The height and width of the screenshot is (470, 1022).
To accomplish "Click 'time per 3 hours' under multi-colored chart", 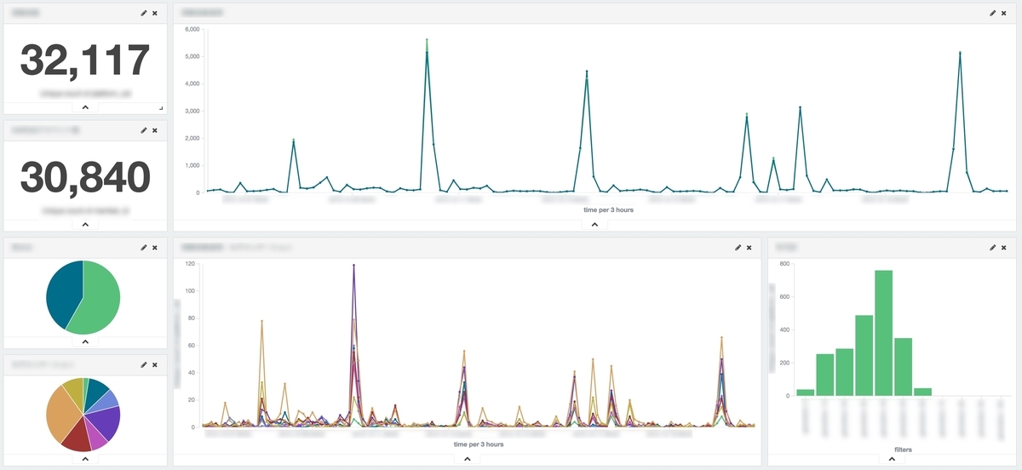I will click(479, 444).
